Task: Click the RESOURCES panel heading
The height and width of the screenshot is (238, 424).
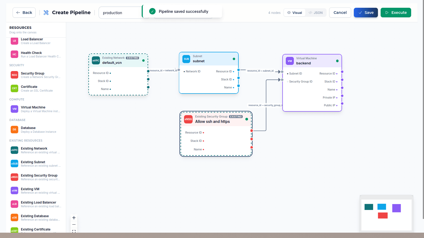Action: click(20, 28)
